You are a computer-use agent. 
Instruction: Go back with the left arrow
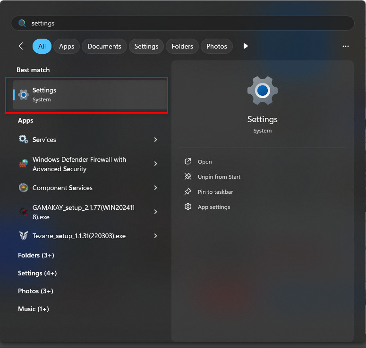23,46
